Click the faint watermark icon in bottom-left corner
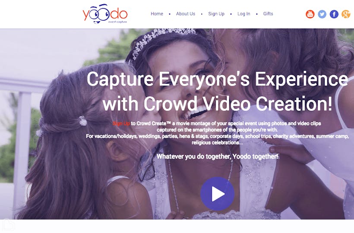The width and height of the screenshot is (354, 233). (x=8, y=225)
